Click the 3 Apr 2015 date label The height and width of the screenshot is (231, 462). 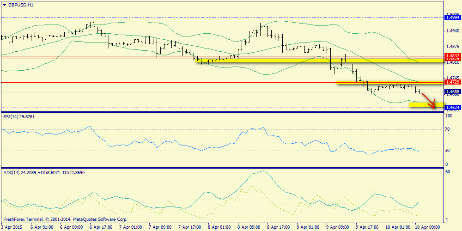pos(11,227)
